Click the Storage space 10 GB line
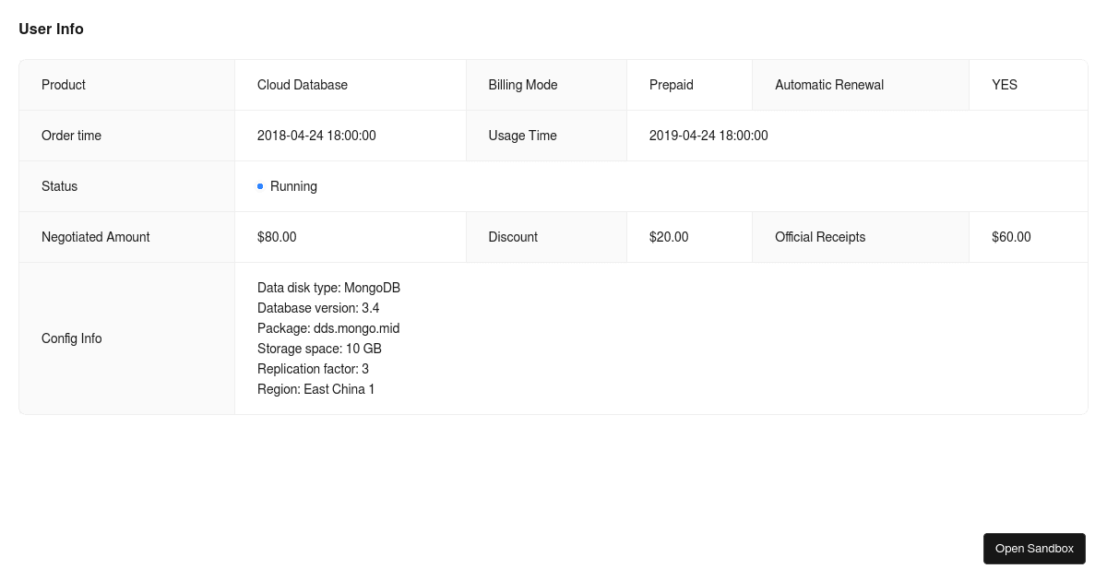The height and width of the screenshot is (581, 1107). coord(319,349)
